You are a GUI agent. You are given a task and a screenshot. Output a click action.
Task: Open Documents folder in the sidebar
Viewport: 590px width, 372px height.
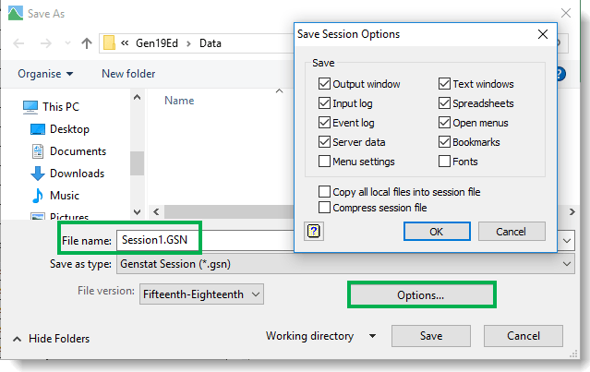pyautogui.click(x=78, y=151)
